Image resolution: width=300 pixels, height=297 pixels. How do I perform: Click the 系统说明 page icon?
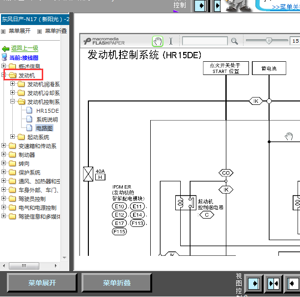click(29, 119)
